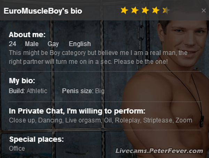Close the bio popup with X
Image resolution: width=209 pixels, height=158 pixels.
(203, 11)
